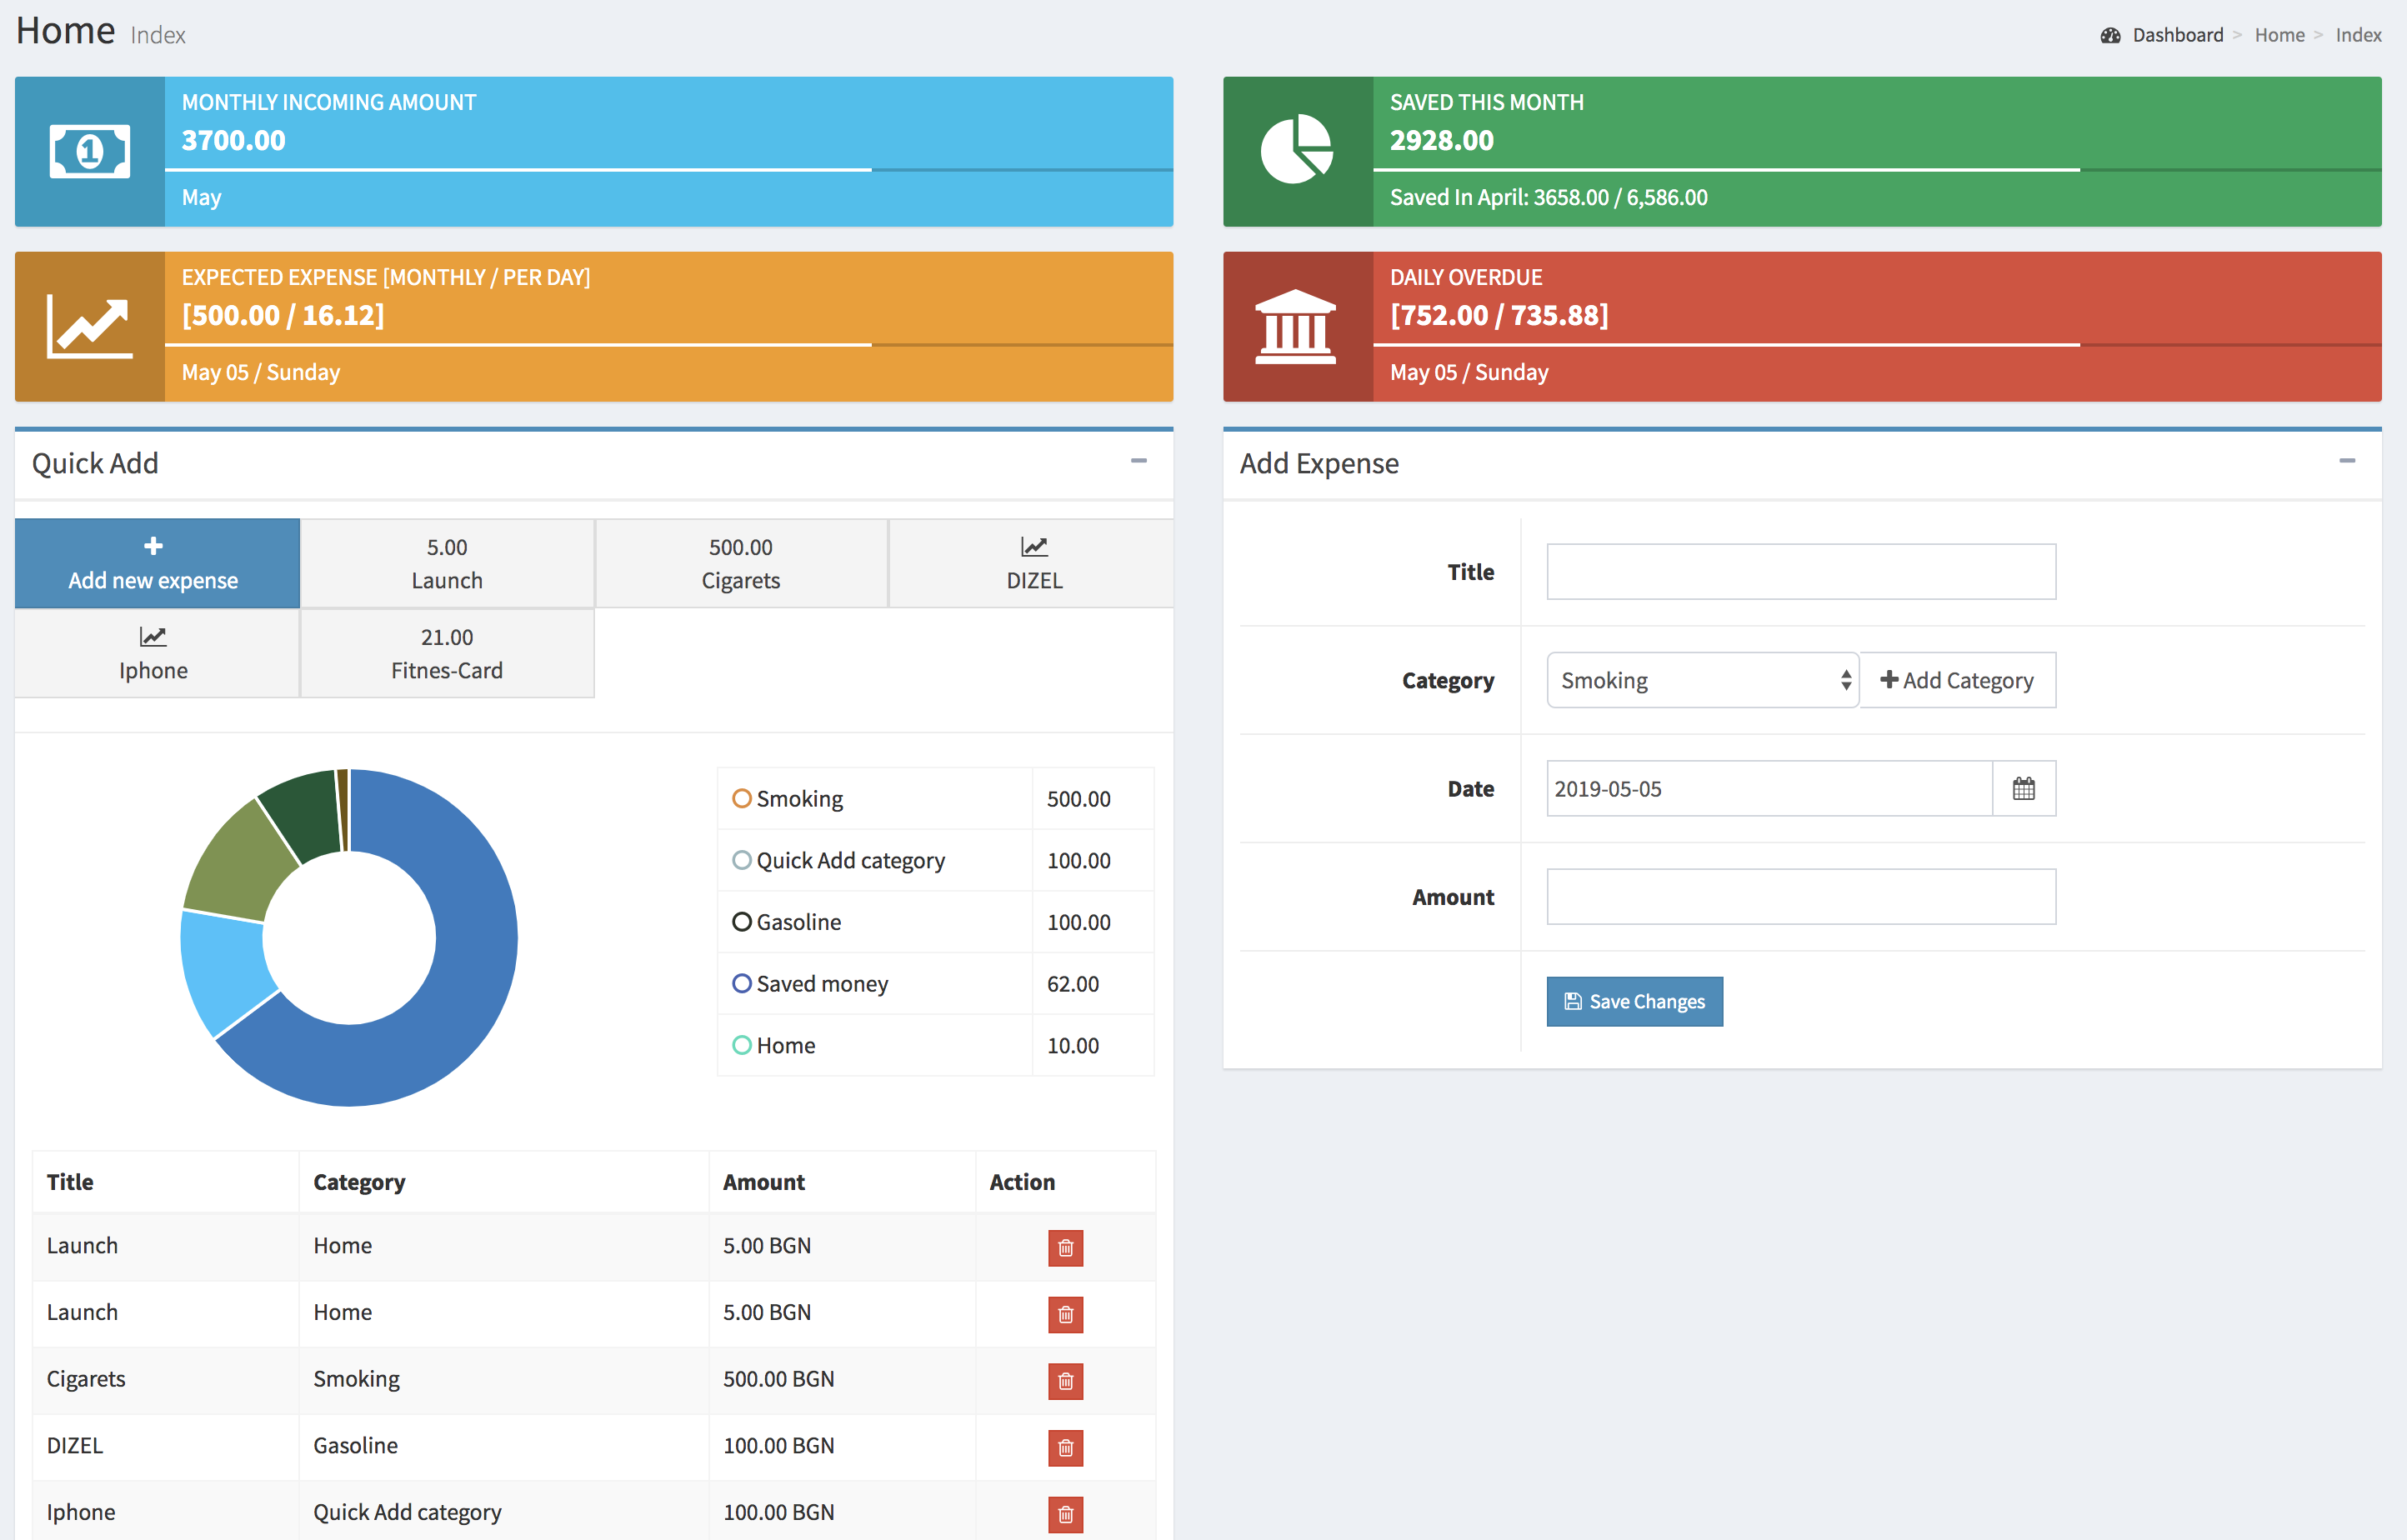Viewport: 2407px width, 1540px height.
Task: Click the trending chart icon on the expected expense card
Action: coord(90,327)
